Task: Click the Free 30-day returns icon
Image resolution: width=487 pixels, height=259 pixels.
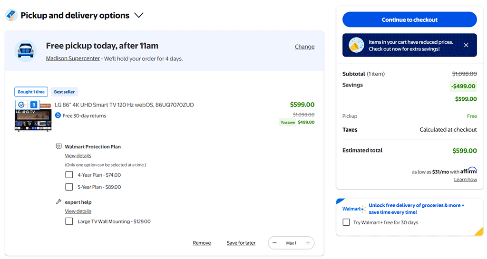Action: 58,115
